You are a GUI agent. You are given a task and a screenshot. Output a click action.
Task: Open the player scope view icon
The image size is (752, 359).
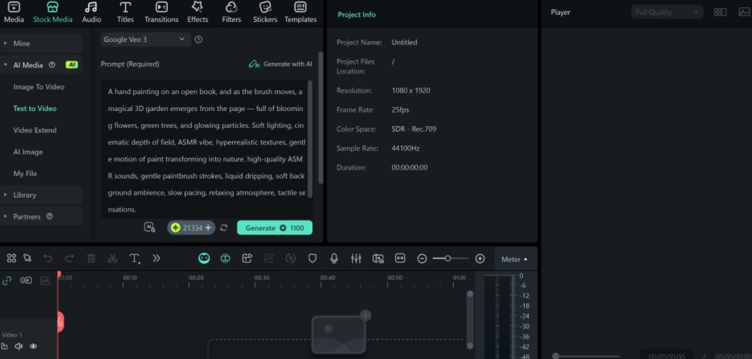pyautogui.click(x=745, y=12)
